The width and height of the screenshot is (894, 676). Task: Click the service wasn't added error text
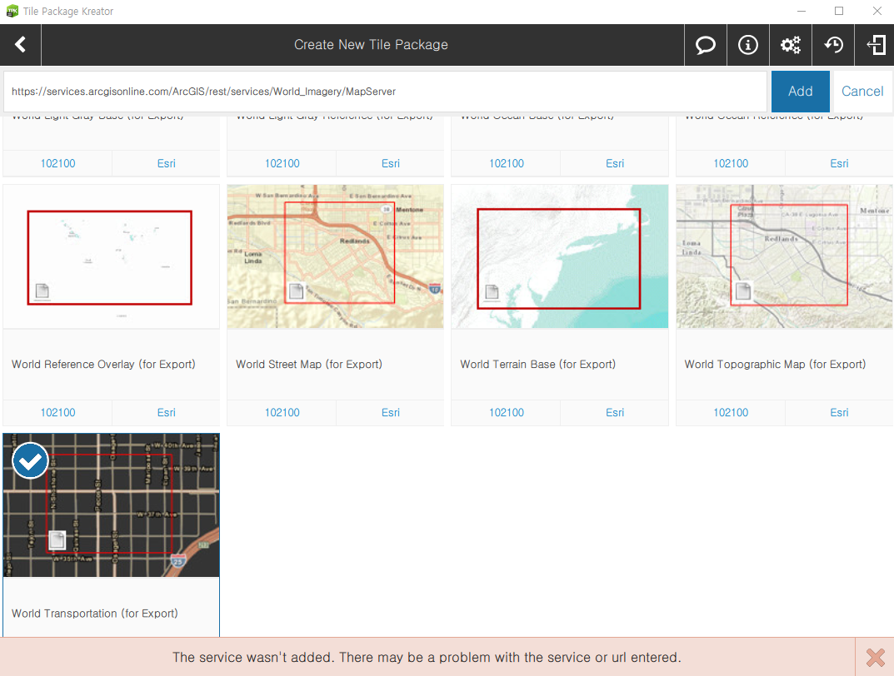click(x=427, y=657)
